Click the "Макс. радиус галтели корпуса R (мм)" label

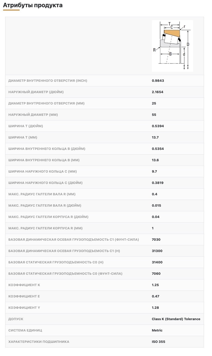pos(45,228)
